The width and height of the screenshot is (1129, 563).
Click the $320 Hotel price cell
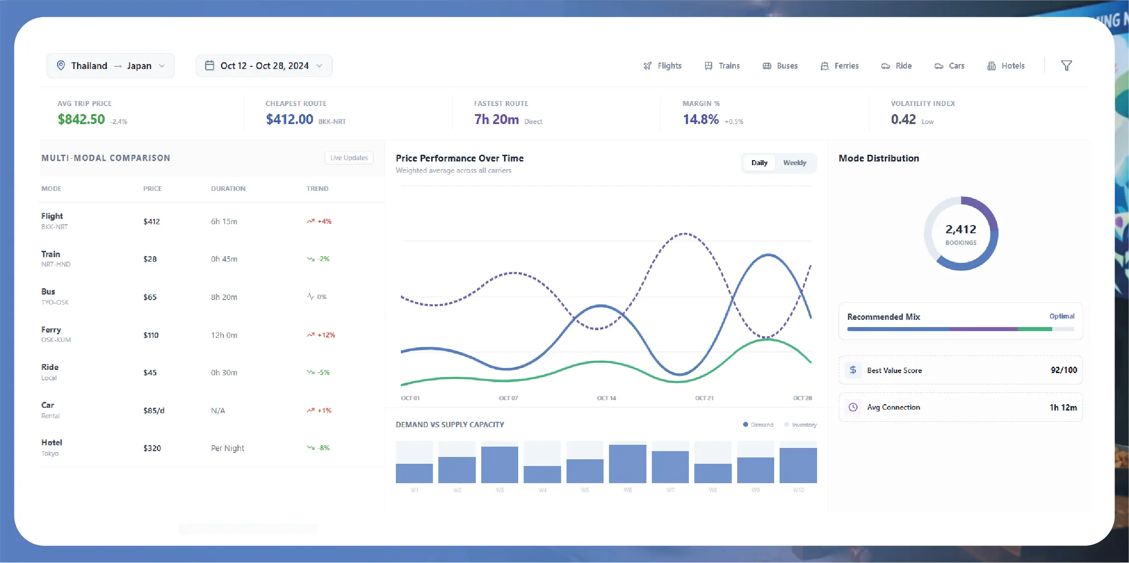tap(152, 448)
